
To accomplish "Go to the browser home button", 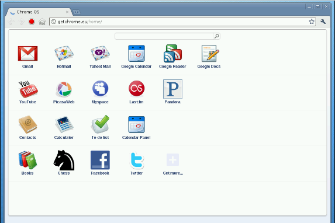I will click(42, 22).
